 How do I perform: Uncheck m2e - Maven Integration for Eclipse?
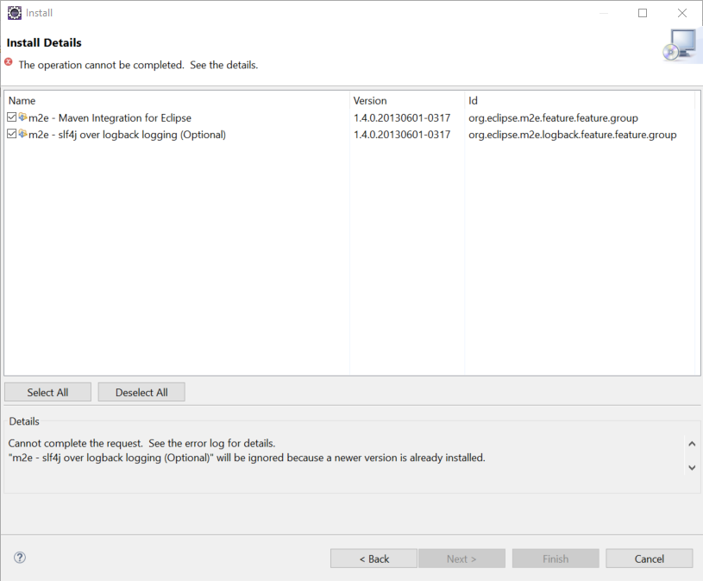[x=12, y=117]
